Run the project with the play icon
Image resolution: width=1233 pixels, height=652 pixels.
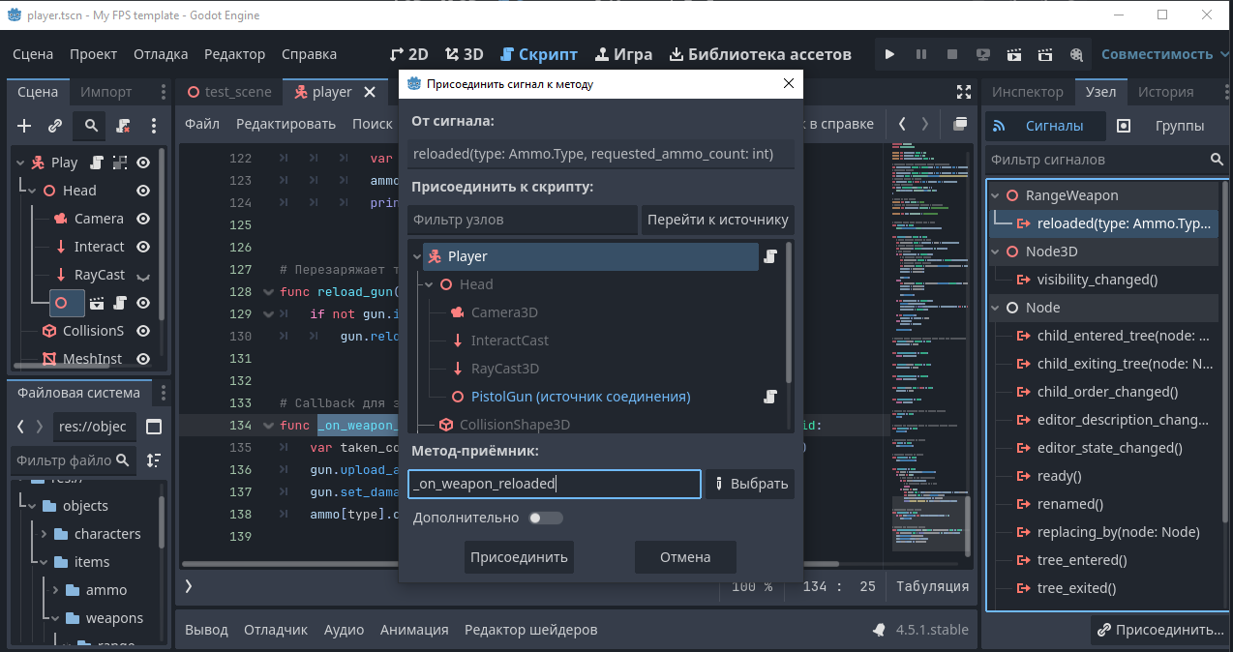point(890,54)
